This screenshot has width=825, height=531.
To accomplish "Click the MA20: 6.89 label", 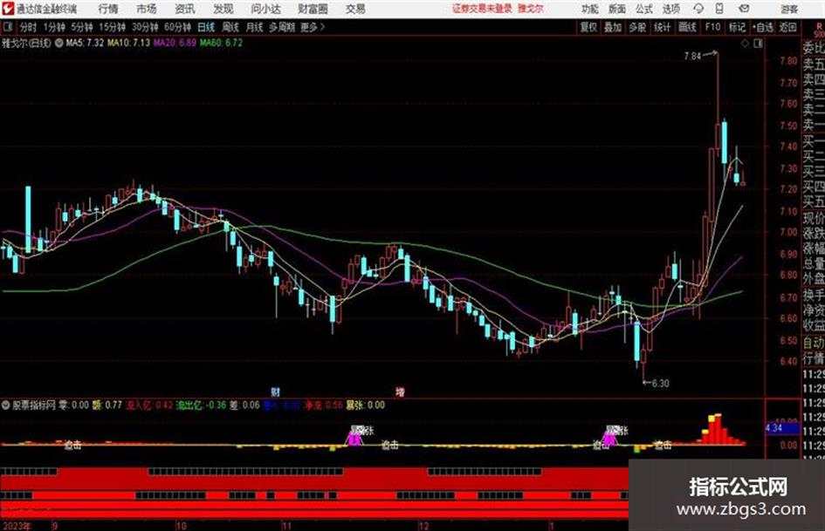I will point(175,43).
